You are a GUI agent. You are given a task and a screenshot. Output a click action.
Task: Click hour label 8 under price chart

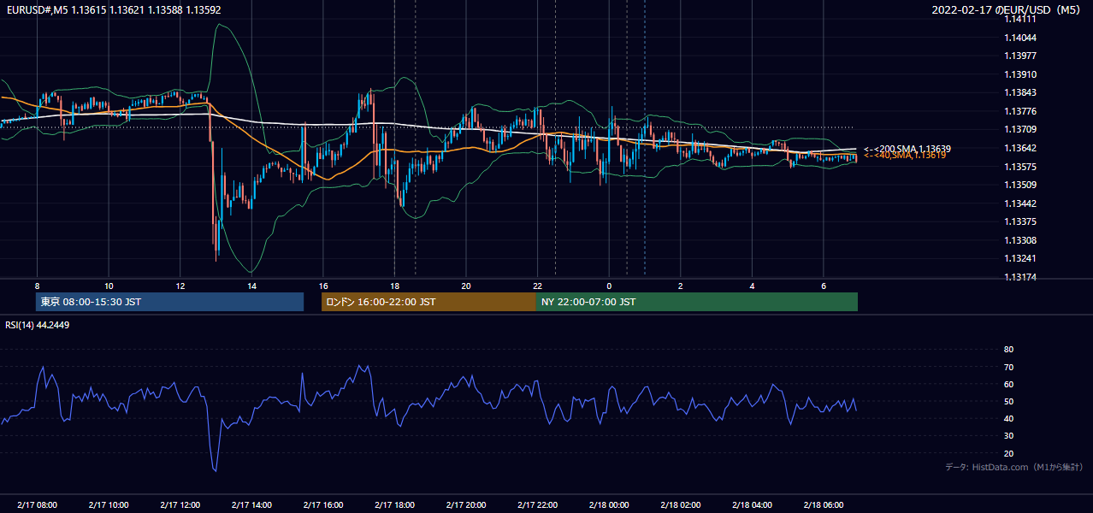click(37, 286)
